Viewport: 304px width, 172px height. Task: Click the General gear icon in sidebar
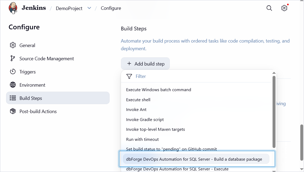(x=13, y=45)
